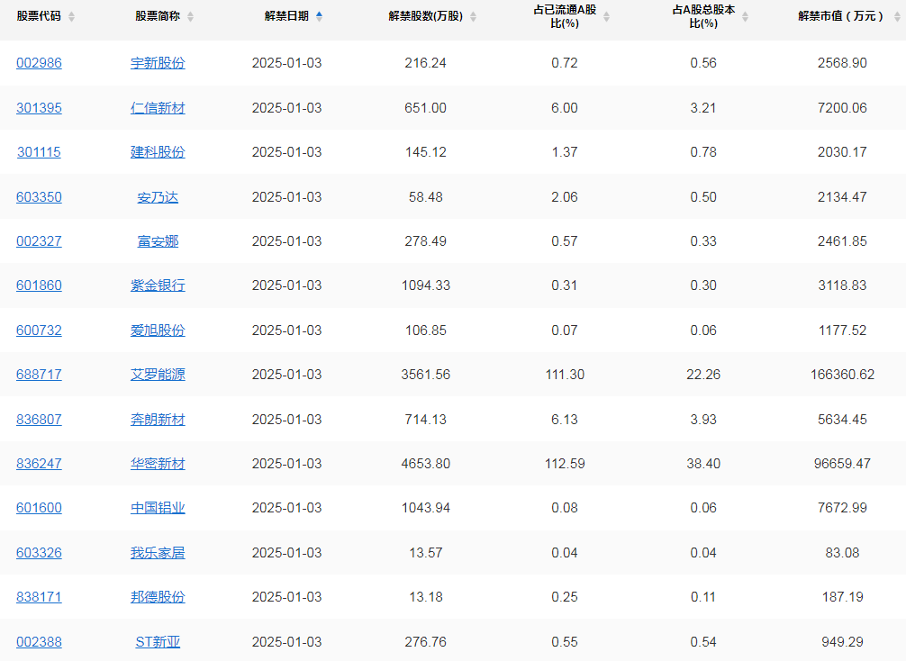This screenshot has height=661, width=906.
Task: Select the 4653.80 shares cell
Action: coord(426,464)
